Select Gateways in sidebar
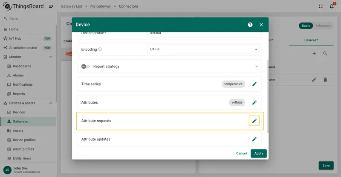 point(28,122)
